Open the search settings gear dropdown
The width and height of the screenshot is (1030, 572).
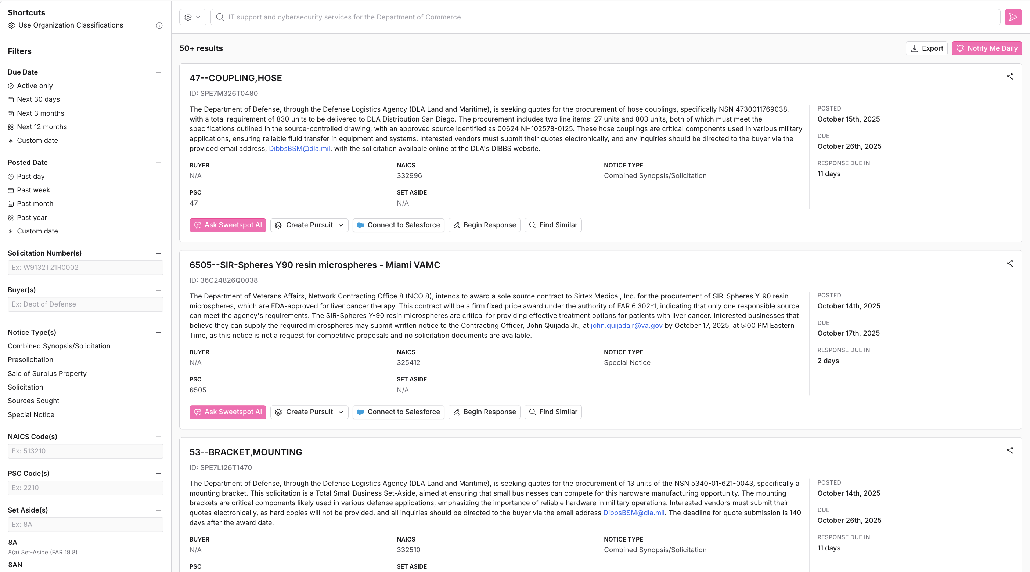tap(192, 17)
